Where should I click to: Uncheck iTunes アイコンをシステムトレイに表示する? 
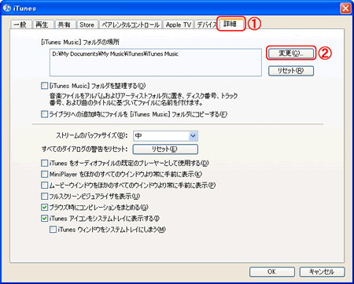click(45, 218)
